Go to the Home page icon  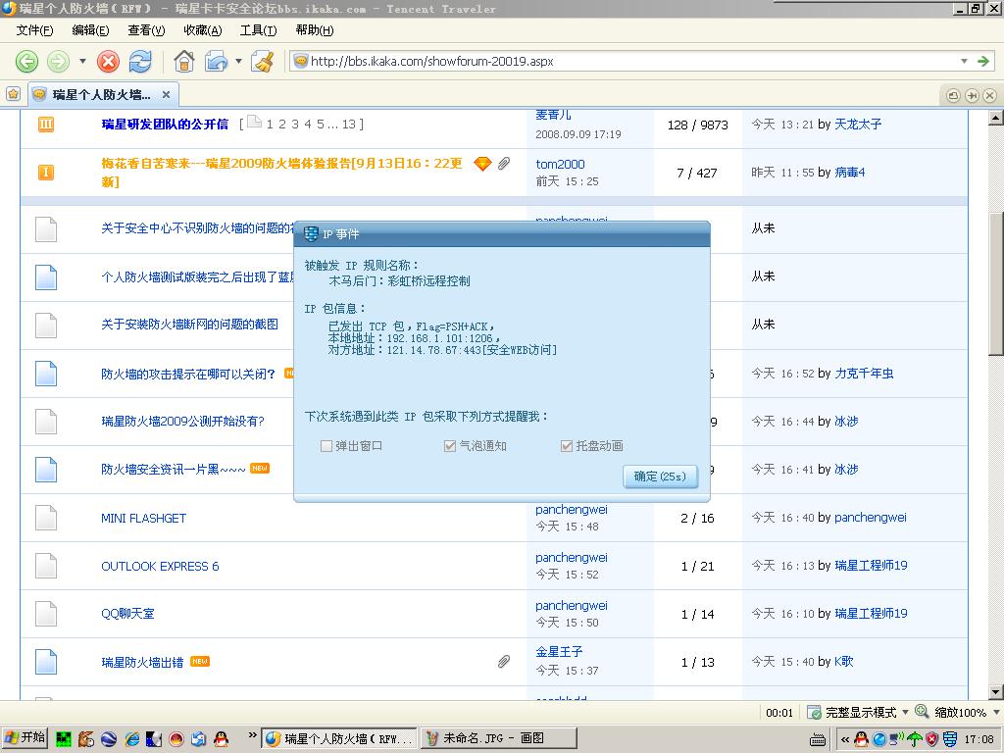click(183, 62)
